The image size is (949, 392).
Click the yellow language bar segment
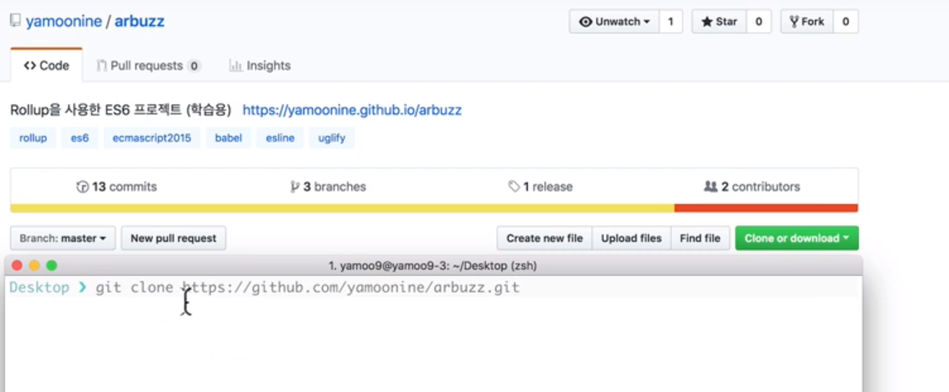point(342,208)
